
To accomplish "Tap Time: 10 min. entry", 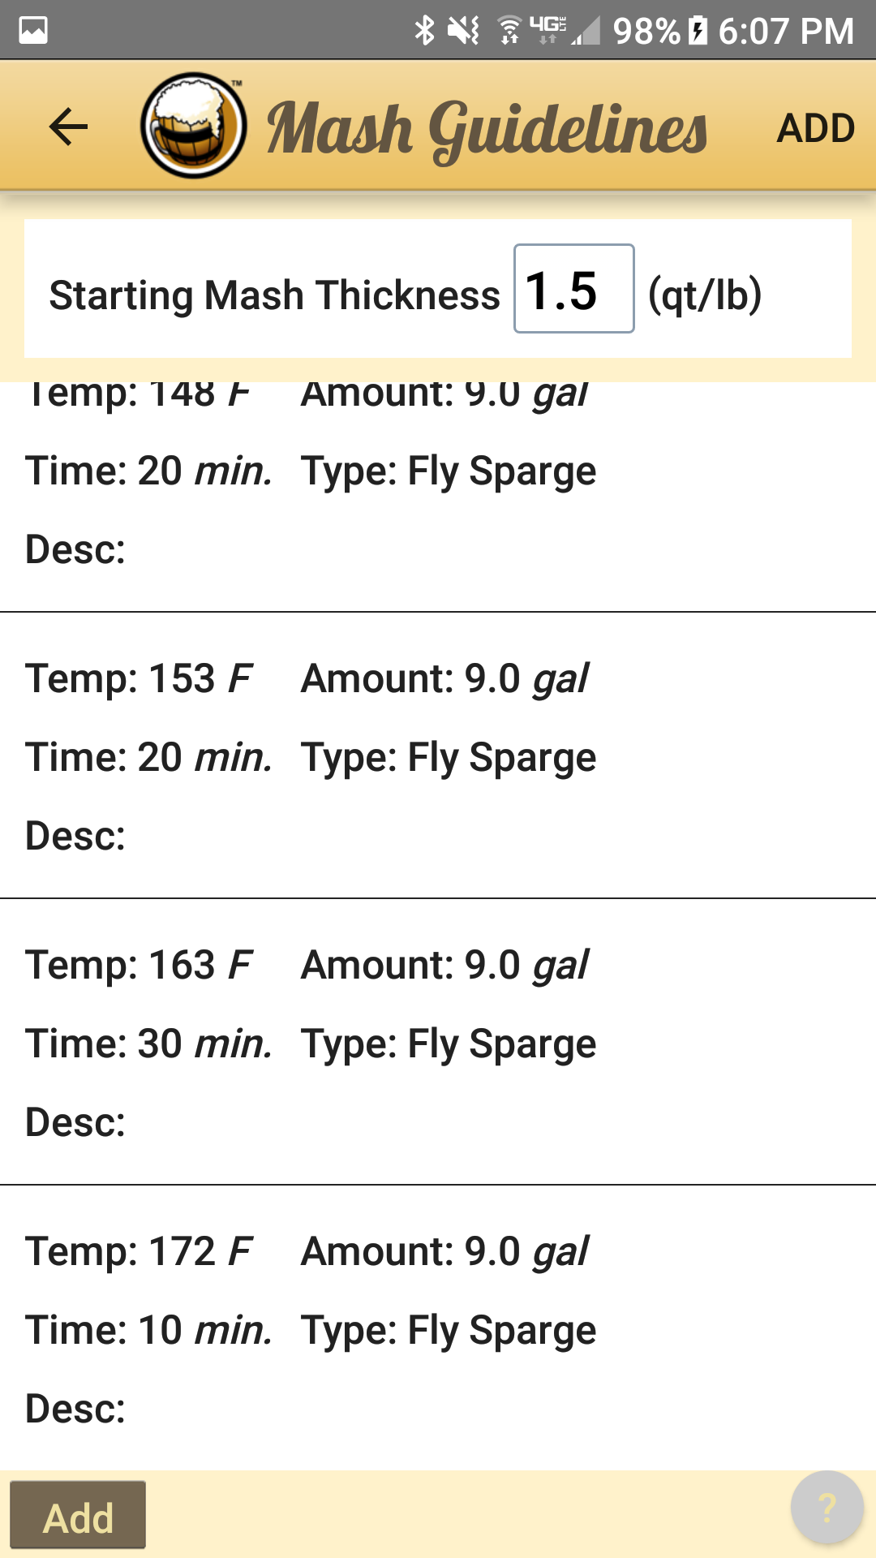I will coord(148,1330).
